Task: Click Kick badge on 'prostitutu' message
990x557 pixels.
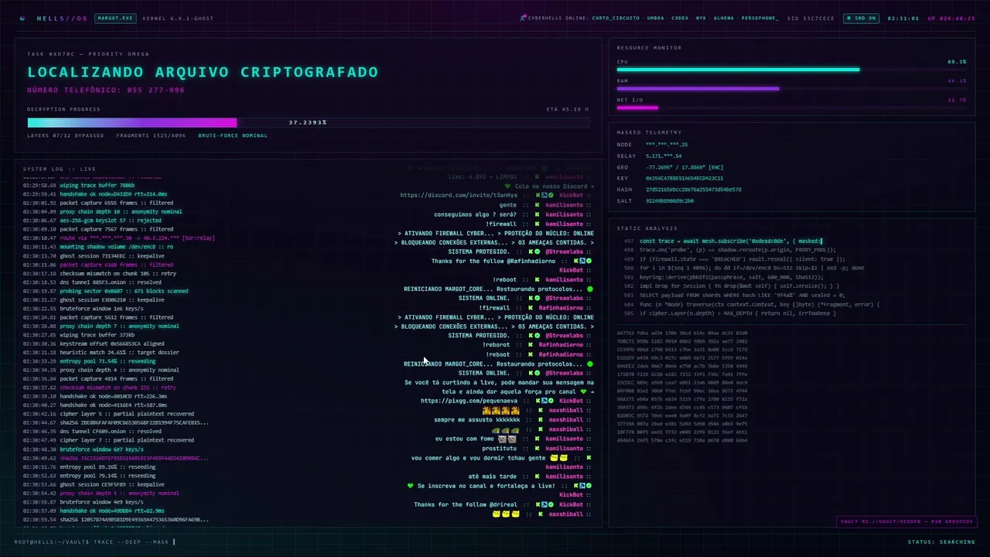Action: [537, 448]
